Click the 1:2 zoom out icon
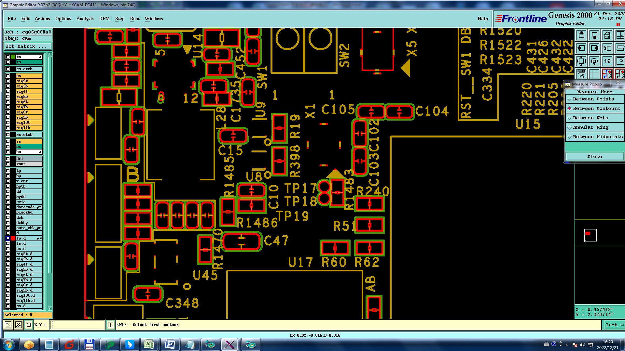The width and height of the screenshot is (625, 351). coord(607,61)
